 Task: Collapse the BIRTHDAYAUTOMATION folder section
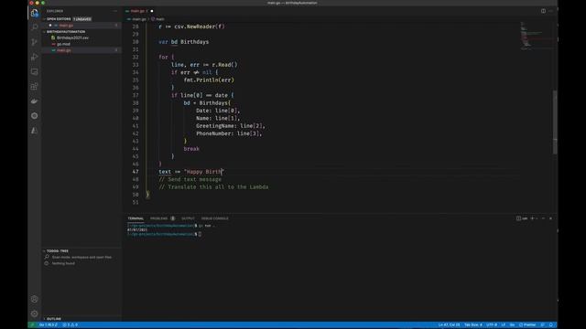tap(66, 32)
